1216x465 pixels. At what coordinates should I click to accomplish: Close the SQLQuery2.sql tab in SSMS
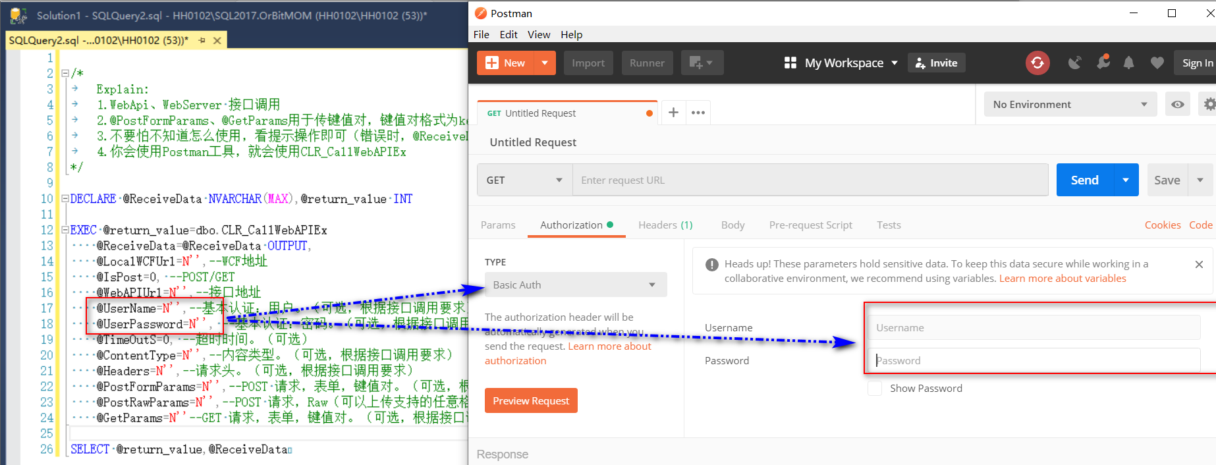(217, 40)
